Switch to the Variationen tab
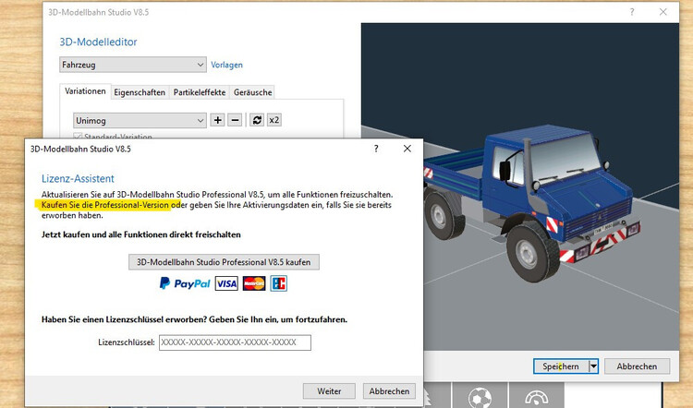The width and height of the screenshot is (693, 408). [x=85, y=91]
